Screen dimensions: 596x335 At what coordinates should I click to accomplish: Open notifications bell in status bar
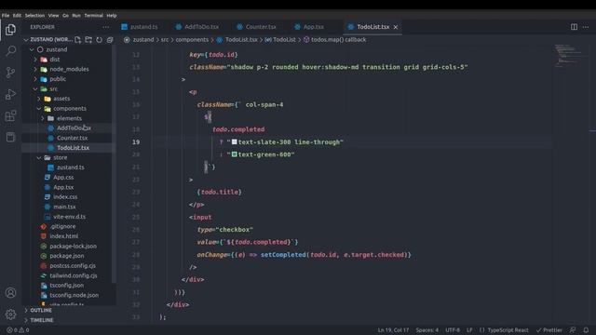click(x=586, y=330)
